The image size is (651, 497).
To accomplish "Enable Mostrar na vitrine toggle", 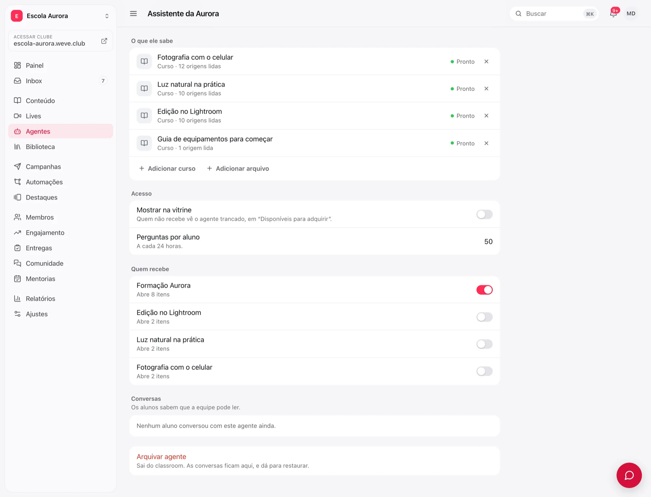I will [x=484, y=214].
